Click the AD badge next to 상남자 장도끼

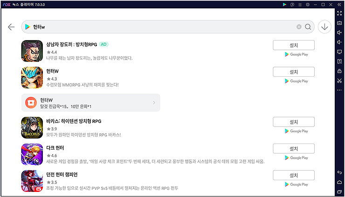pos(103,44)
